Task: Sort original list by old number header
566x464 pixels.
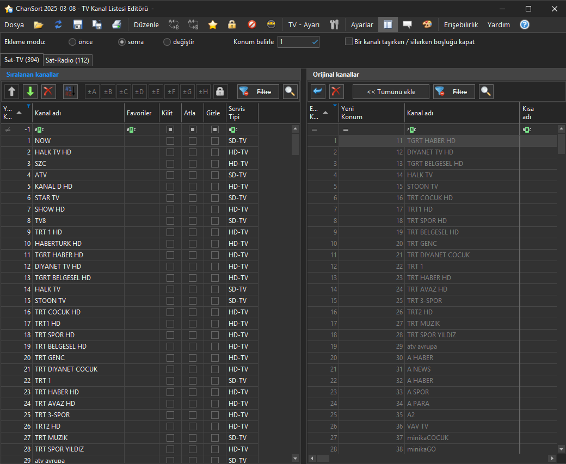Action: point(323,113)
